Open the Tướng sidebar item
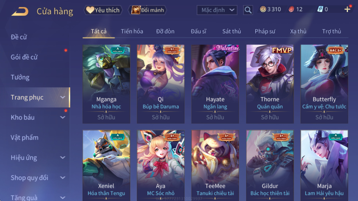Screen dimensions: 358x201 [x=20, y=77]
